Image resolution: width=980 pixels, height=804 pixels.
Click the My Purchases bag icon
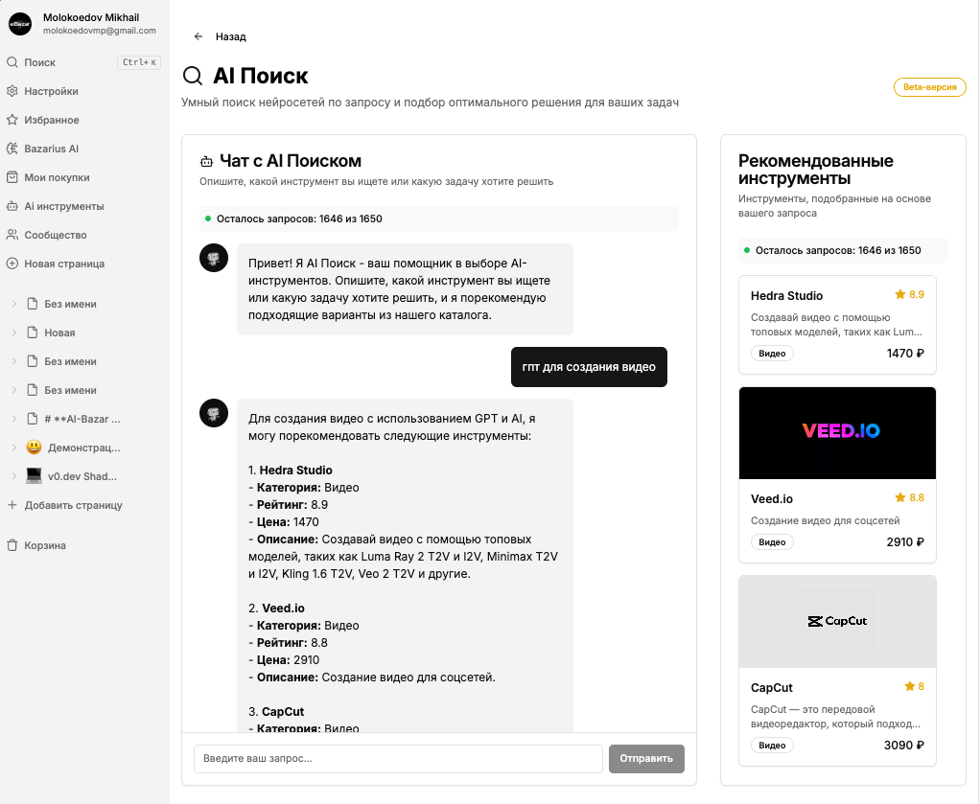tap(12, 177)
